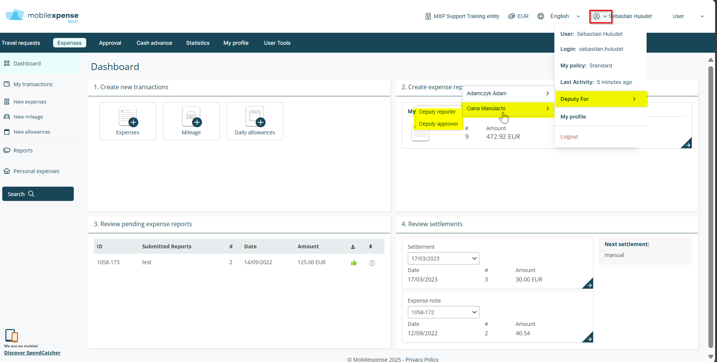Open the Expense note 1058-172 dropdown
The image size is (717, 362).
443,312
